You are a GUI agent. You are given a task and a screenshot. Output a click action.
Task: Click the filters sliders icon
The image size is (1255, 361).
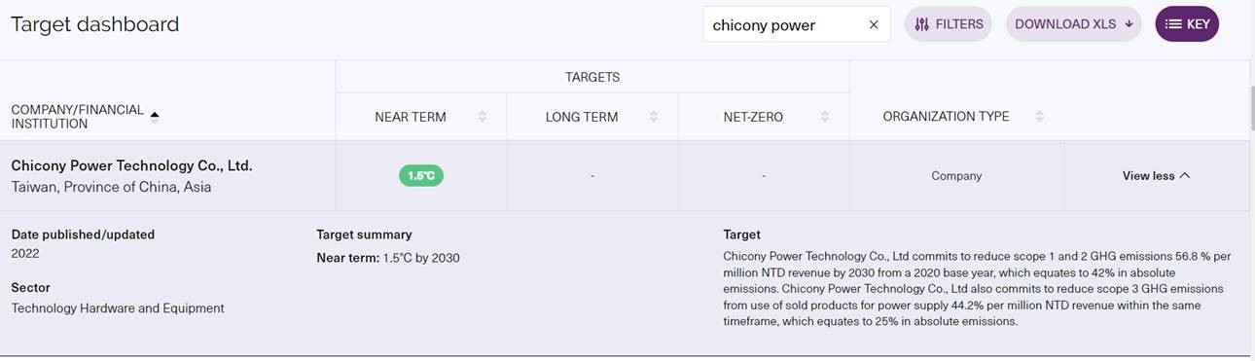[921, 24]
